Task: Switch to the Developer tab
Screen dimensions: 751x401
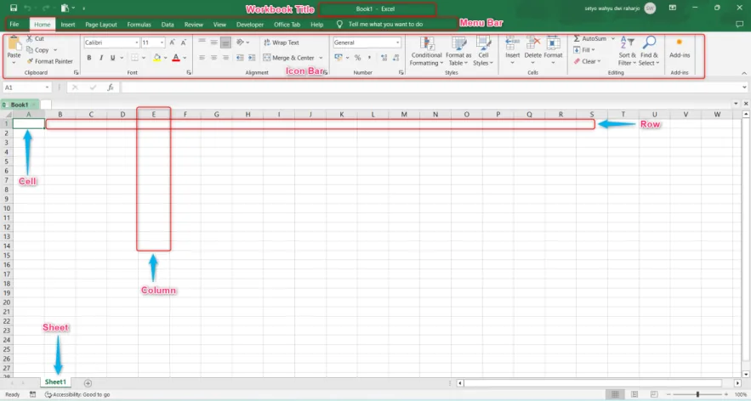Action: (x=250, y=25)
